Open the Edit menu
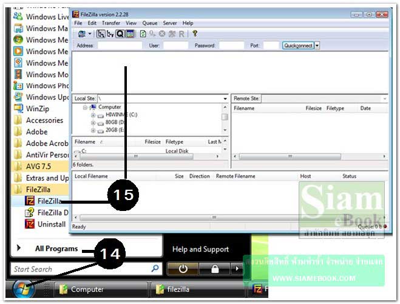 click(x=92, y=23)
